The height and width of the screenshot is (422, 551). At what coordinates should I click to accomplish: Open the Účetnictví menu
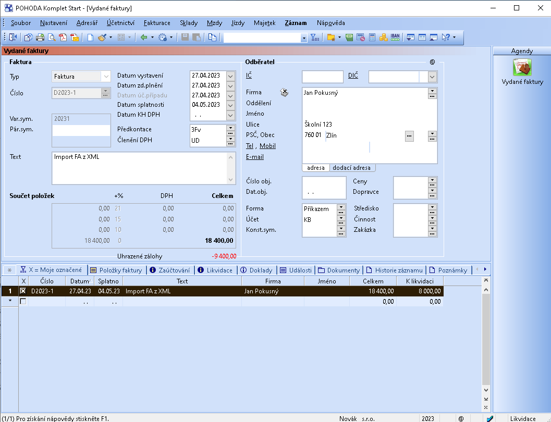tap(120, 23)
